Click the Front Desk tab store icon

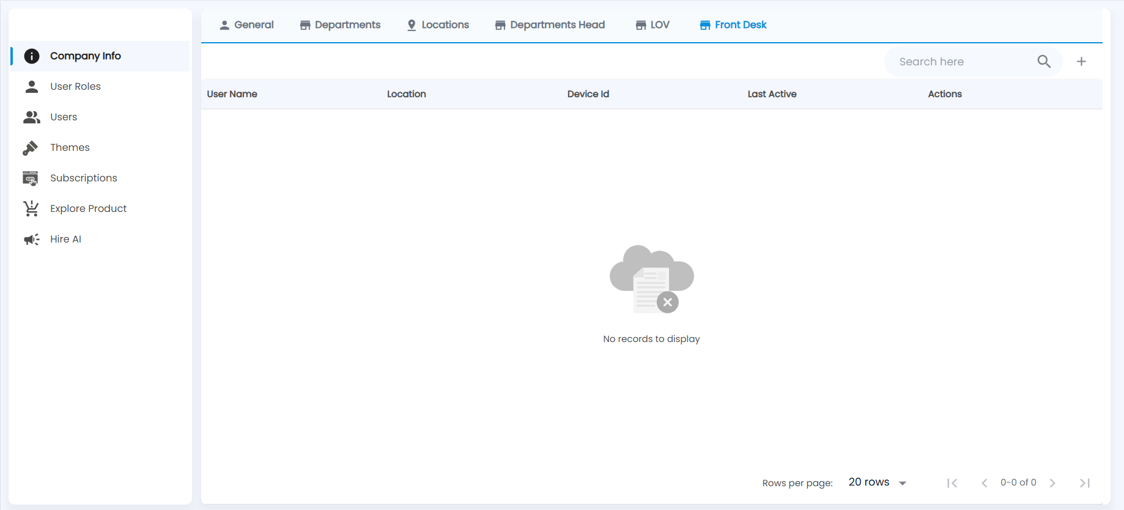pyautogui.click(x=705, y=25)
